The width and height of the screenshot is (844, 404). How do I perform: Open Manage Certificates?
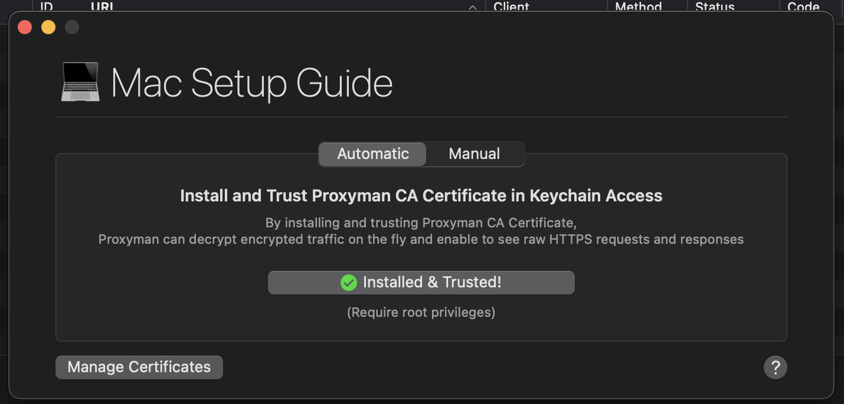[139, 367]
